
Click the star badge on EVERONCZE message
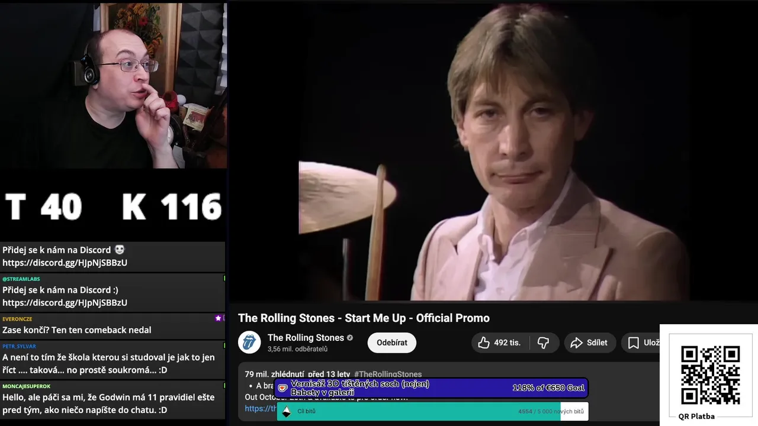[219, 318]
